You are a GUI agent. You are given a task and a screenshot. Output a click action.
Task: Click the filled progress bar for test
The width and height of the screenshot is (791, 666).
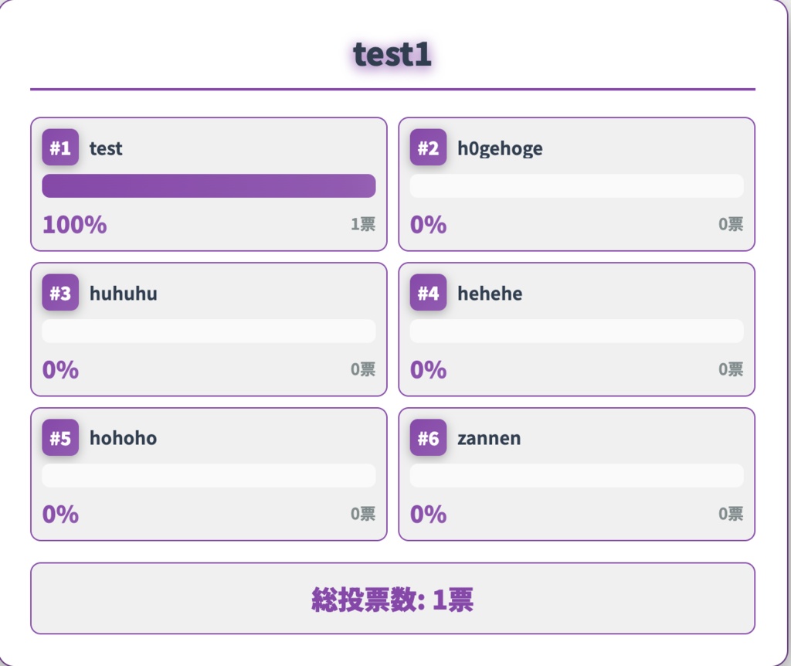[x=209, y=185]
